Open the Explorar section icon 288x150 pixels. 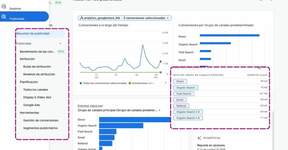pos(4,6)
